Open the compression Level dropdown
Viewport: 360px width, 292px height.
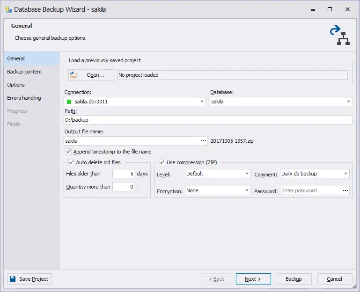point(247,174)
